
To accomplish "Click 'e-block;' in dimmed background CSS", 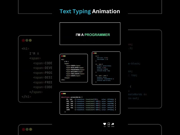I will 134,64.
